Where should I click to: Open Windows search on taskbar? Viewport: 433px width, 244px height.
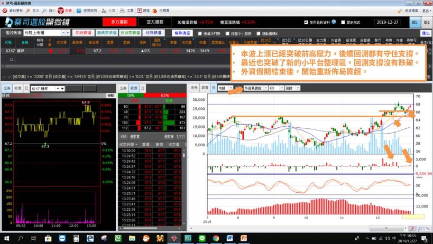pyautogui.click(x=20, y=238)
